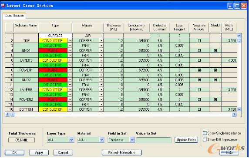The width and height of the screenshot is (249, 158).
Task: Click the 3.150 width value for TOP
Action: pyautogui.click(x=229, y=41)
